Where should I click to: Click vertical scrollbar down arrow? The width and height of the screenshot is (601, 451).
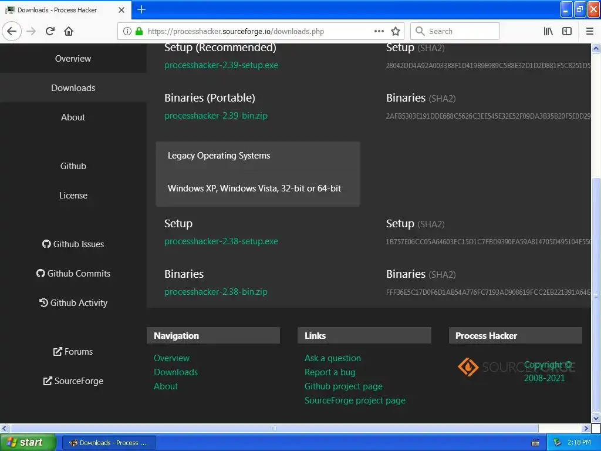click(x=596, y=418)
